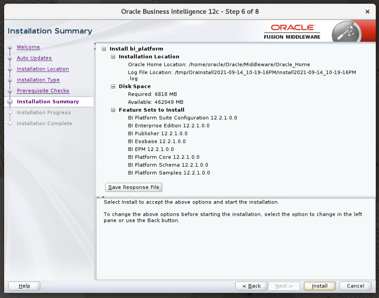Open the Auto Updates step
Viewport: 379px width, 298px height.
(34, 58)
